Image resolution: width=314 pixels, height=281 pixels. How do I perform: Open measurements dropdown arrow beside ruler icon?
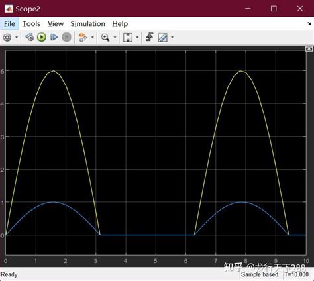[x=172, y=37]
